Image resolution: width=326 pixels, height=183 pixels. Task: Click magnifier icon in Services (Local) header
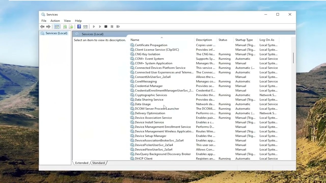(x=77, y=34)
